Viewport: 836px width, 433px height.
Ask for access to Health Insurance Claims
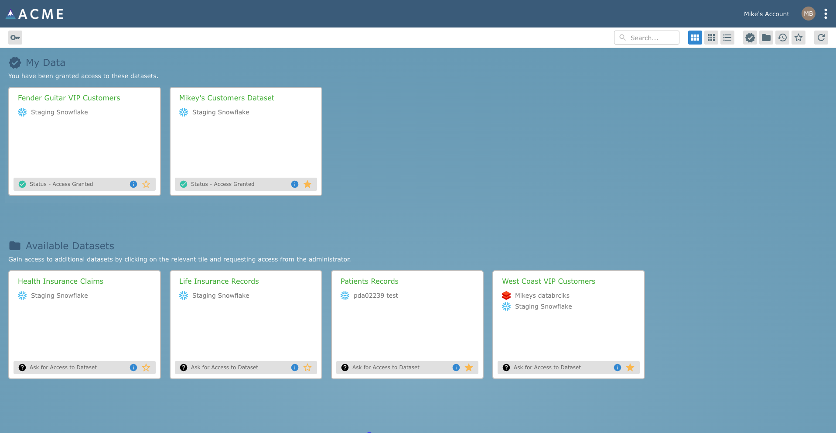pyautogui.click(x=63, y=368)
